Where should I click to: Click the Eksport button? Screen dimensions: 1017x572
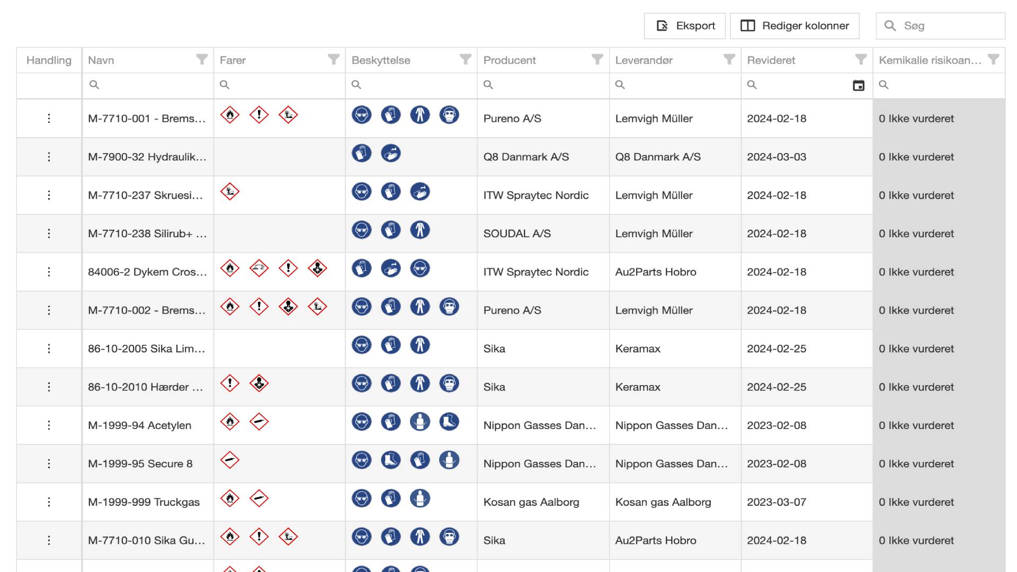(x=684, y=26)
